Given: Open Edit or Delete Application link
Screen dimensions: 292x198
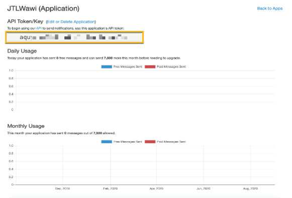Looking at the screenshot, I should [71, 22].
